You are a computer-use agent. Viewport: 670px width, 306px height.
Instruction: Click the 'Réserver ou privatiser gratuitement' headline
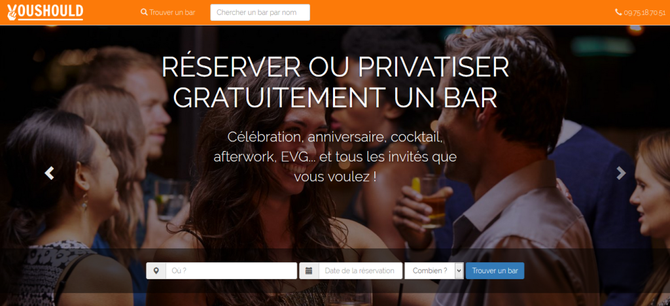click(336, 83)
